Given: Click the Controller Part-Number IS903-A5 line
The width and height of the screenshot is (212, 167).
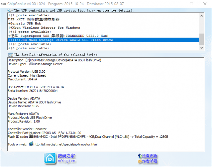Looking at the screenshot, I should [44, 133].
